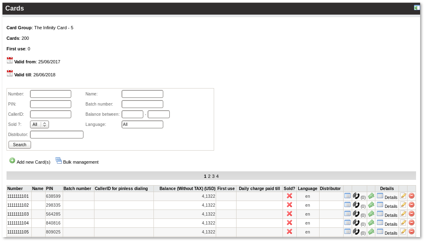425x242 pixels.
Task: Click export icon in Cards header
Action: [x=417, y=8]
